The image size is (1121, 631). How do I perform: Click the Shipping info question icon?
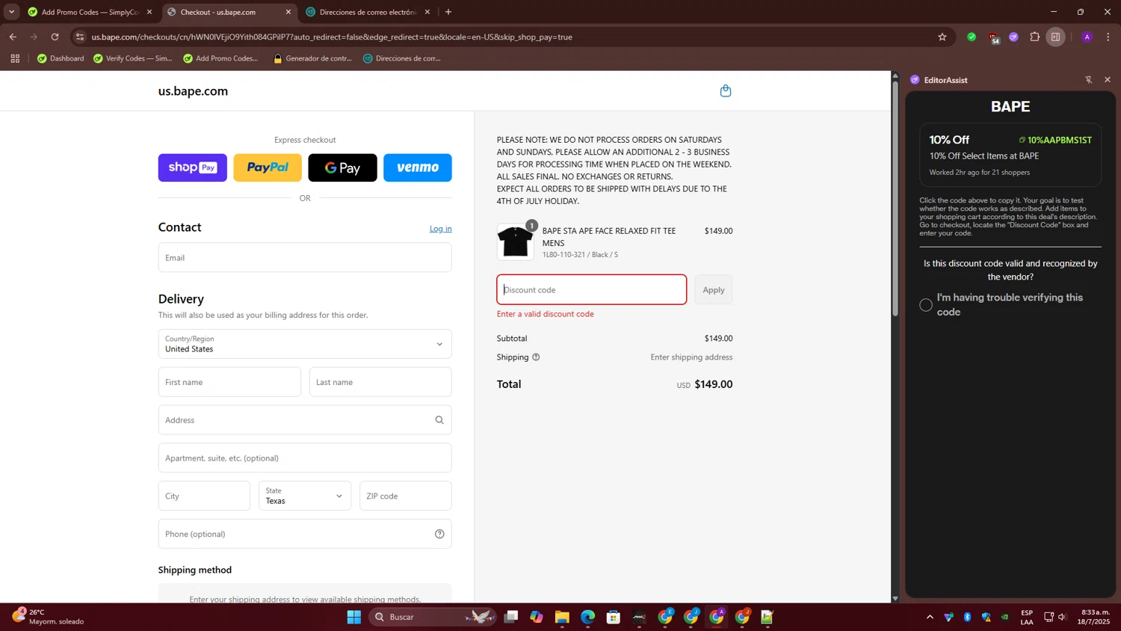pyautogui.click(x=536, y=357)
